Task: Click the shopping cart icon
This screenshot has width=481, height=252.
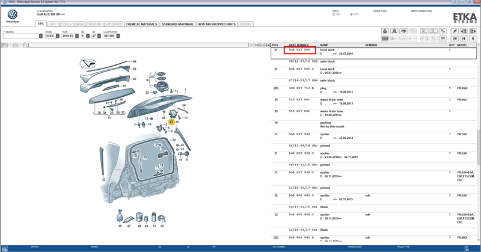Action: [443, 38]
